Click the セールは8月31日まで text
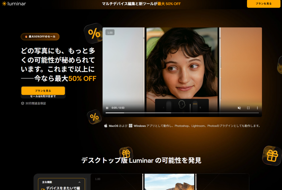282x190 pixels. [x=43, y=96]
